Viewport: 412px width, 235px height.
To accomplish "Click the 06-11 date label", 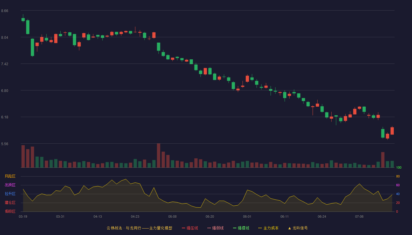I will click(285, 216).
